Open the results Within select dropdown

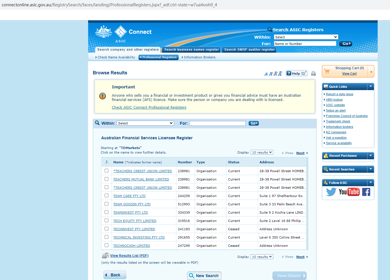click(x=145, y=123)
